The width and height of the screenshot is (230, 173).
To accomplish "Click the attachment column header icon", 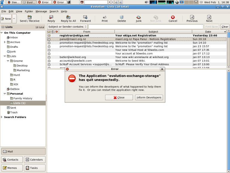I will (53, 32).
